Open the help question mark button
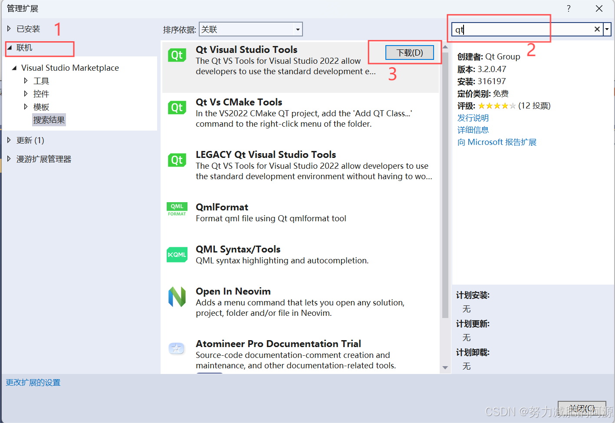Image resolution: width=615 pixels, height=423 pixels. [569, 8]
